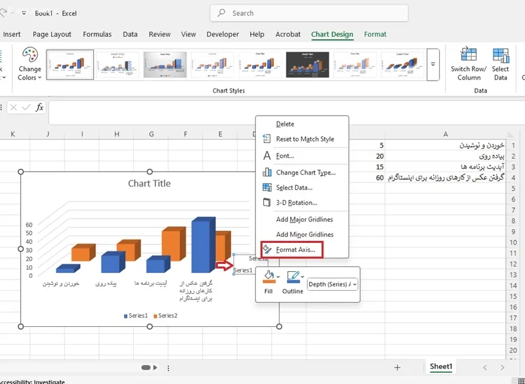The height and width of the screenshot is (384, 525).
Task: Click the Switch Row/Column icon
Action: [x=469, y=54]
